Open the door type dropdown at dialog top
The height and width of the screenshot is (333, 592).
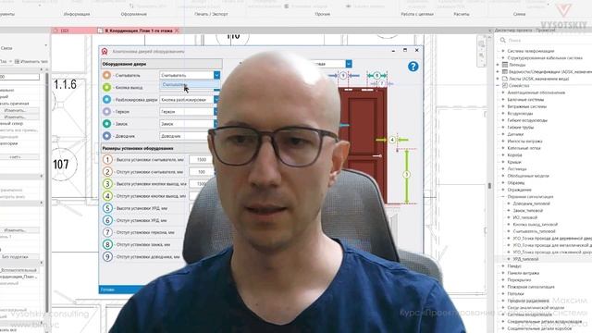[349, 64]
